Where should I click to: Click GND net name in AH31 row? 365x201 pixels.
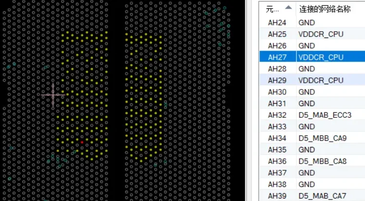[x=307, y=103]
